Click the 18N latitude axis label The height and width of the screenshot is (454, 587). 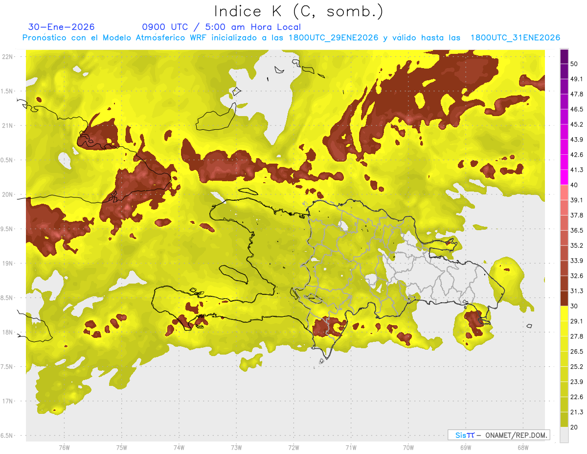(x=8, y=332)
